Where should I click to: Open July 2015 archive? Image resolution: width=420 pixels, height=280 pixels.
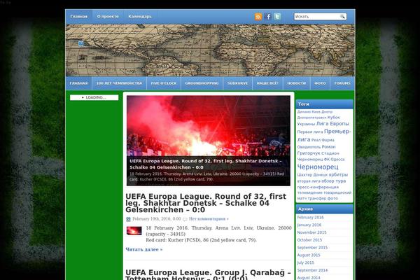[305, 262]
